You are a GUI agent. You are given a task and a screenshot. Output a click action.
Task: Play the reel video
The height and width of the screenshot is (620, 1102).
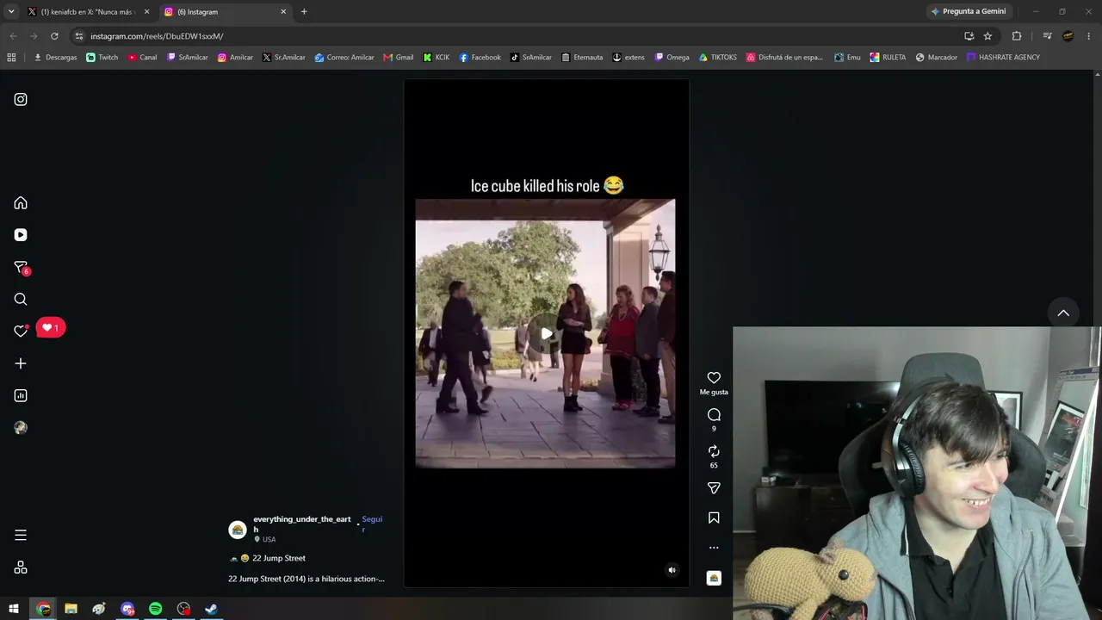point(546,333)
